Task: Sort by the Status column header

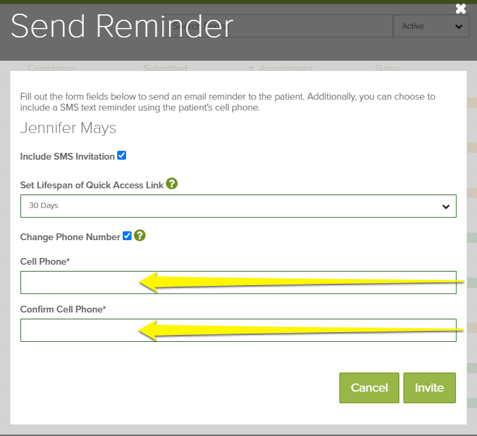Action: coord(388,68)
